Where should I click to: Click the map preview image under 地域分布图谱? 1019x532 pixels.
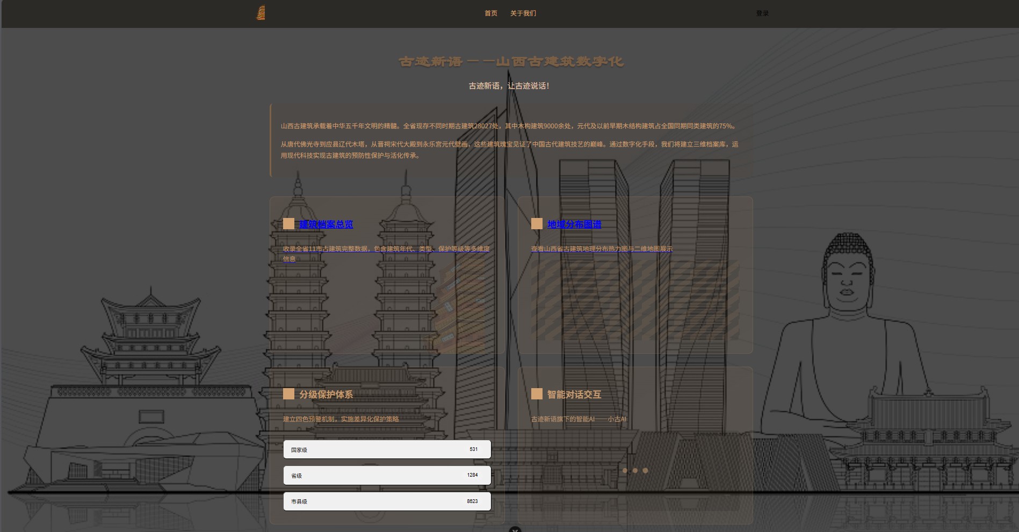click(x=635, y=301)
